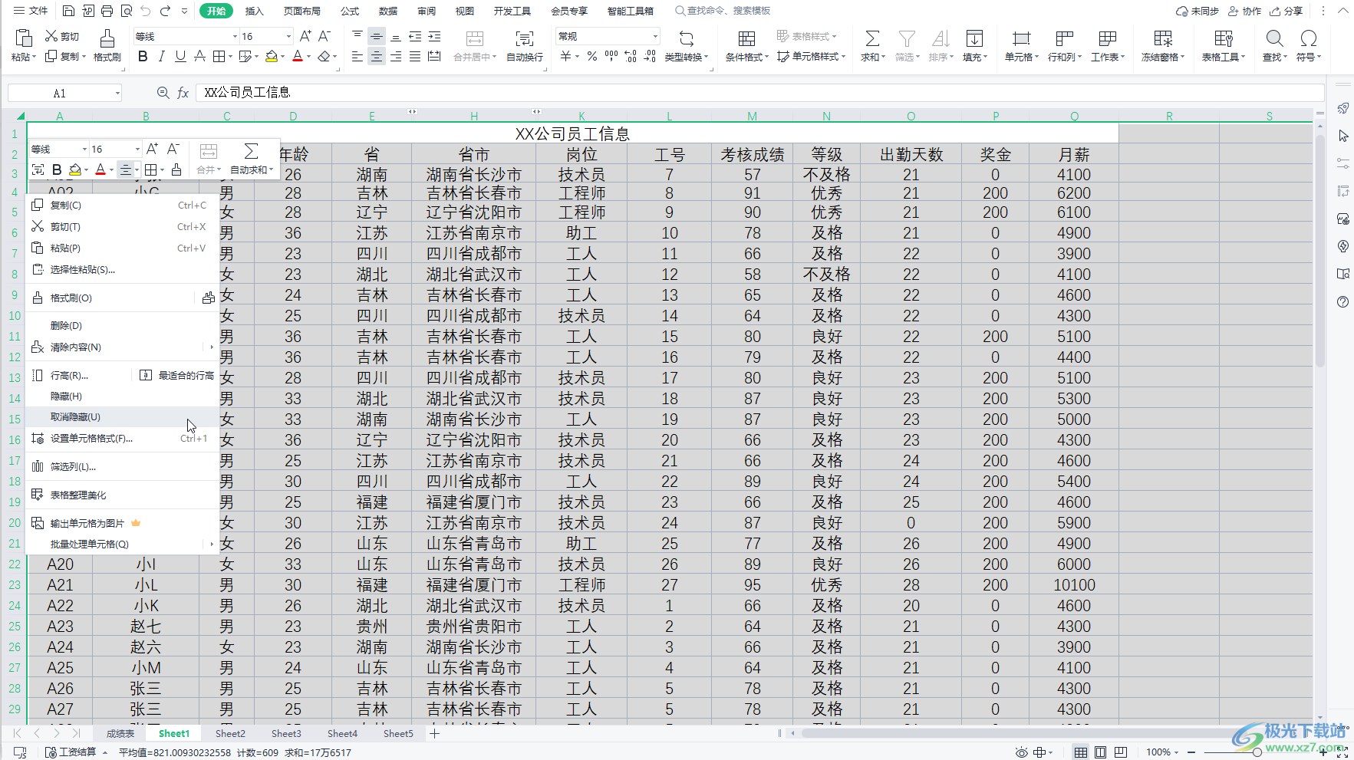Viewport: 1354px width, 760px height.
Task: Click the help question mark in the right sidebar
Action: (1342, 301)
